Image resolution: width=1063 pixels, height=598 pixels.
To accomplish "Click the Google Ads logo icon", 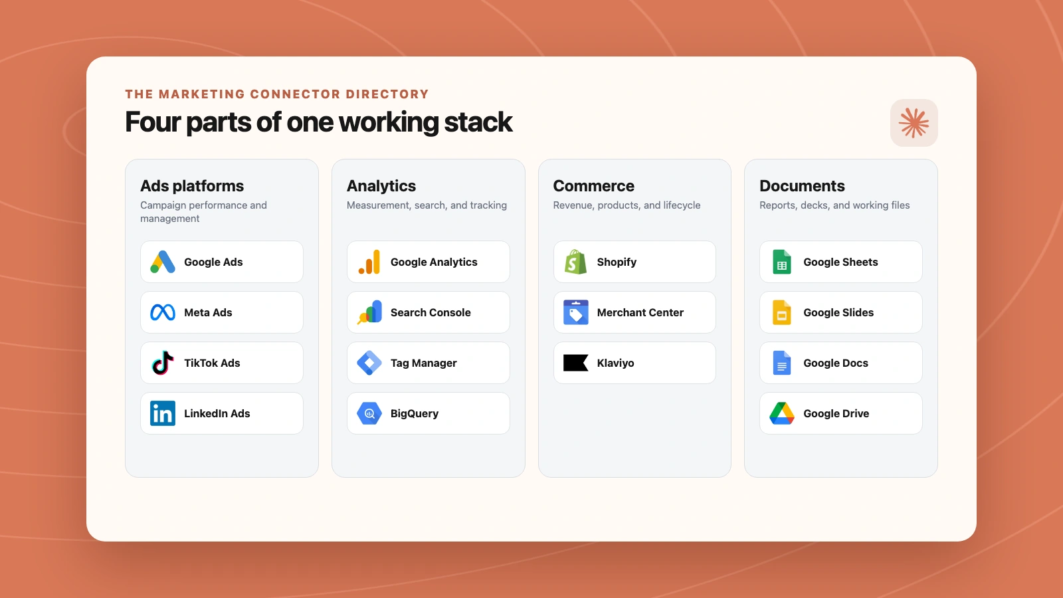I will tap(163, 262).
